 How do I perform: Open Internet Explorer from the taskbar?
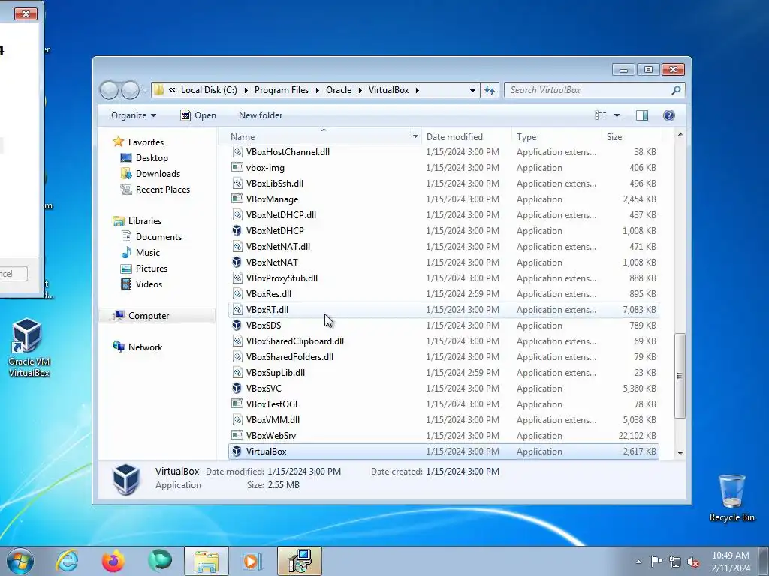(67, 561)
